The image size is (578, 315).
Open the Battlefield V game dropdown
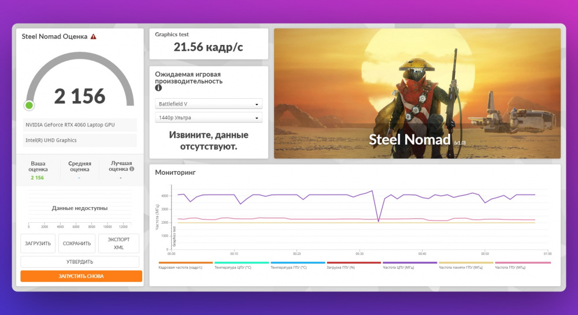(x=209, y=104)
